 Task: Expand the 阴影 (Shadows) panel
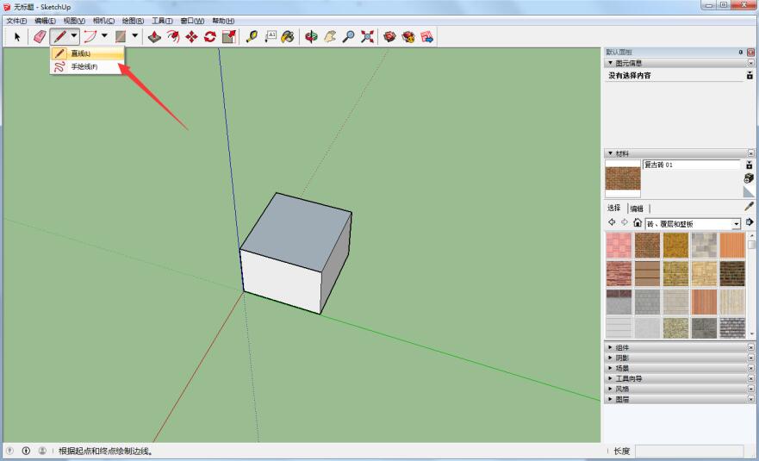pyautogui.click(x=622, y=358)
